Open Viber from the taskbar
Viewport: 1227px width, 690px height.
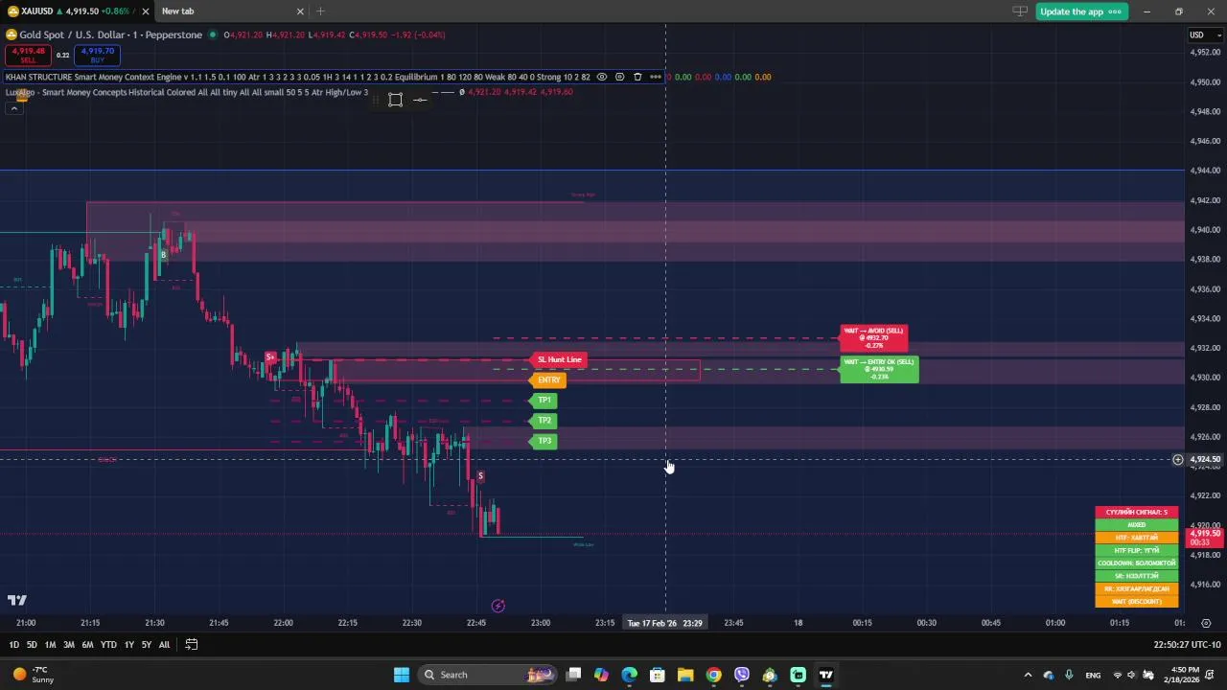click(742, 675)
